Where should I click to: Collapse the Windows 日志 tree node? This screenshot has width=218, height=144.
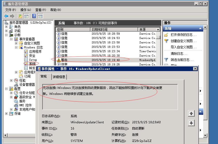[x=16, y=48]
